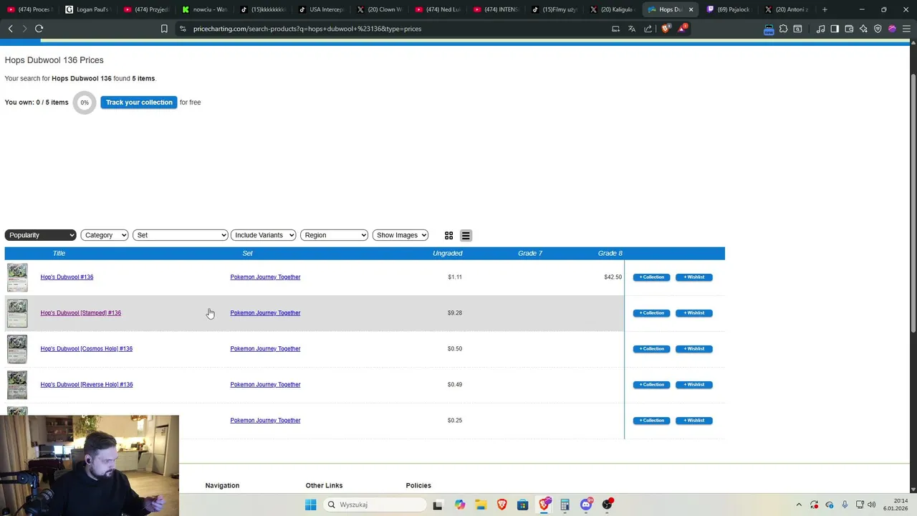The height and width of the screenshot is (516, 917).
Task: Click the first Hop's Dubwool card thumbnail
Action: tap(17, 277)
